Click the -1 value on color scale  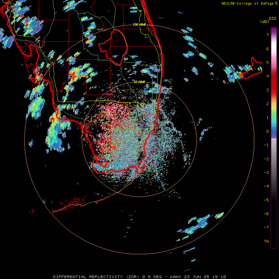pos(266,145)
